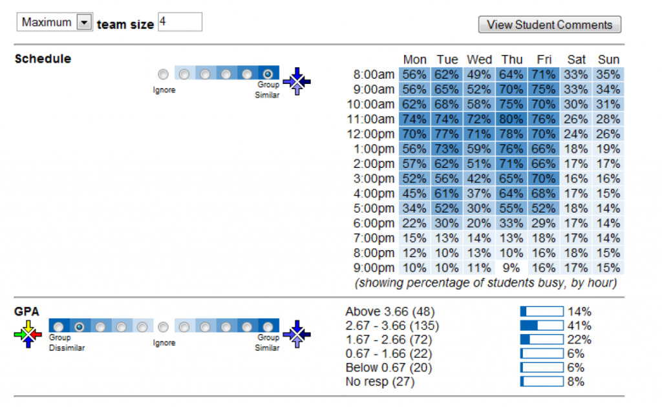The image size is (662, 407).
Task: Click the Thu 11:00am 80% cell
Action: click(511, 120)
